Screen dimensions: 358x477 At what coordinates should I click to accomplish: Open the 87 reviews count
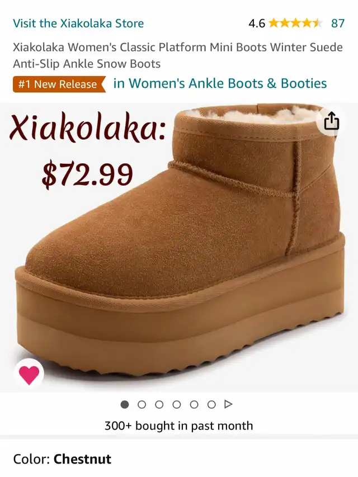point(338,23)
